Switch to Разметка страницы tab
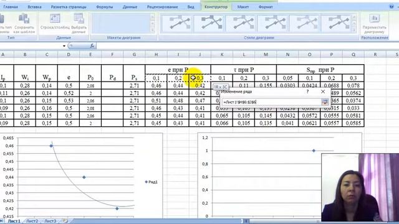The height and width of the screenshot is (224, 399). (69, 7)
